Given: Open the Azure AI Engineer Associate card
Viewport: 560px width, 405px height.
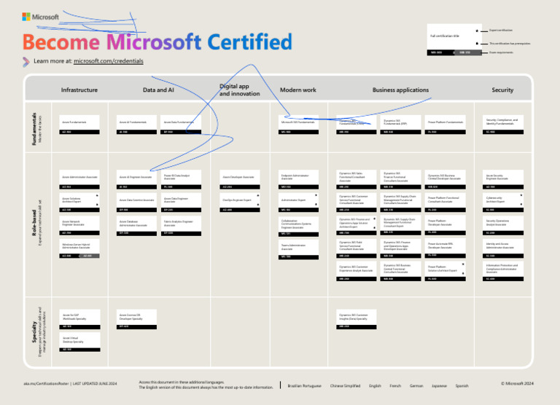Looking at the screenshot, I should coord(136,179).
